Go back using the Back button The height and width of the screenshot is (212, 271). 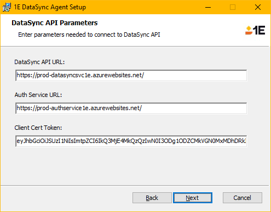[152, 198]
